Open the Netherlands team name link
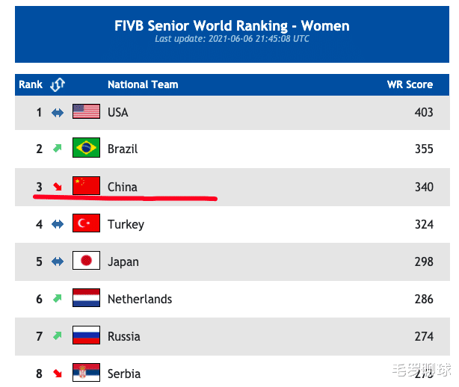This screenshot has height=387, width=459. pos(140,299)
